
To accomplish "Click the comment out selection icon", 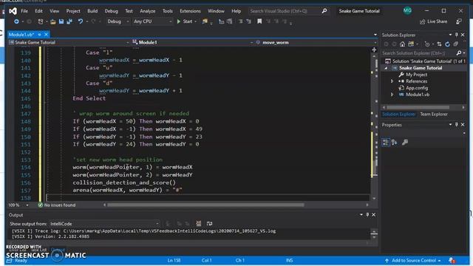I will tap(240, 21).
